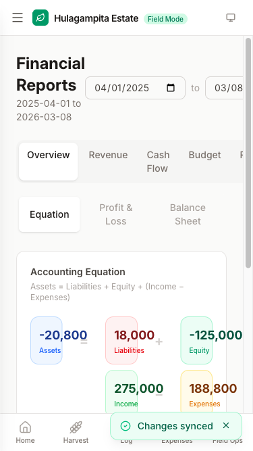Open the Cash Flow tab
The image size is (253, 451).
158,162
